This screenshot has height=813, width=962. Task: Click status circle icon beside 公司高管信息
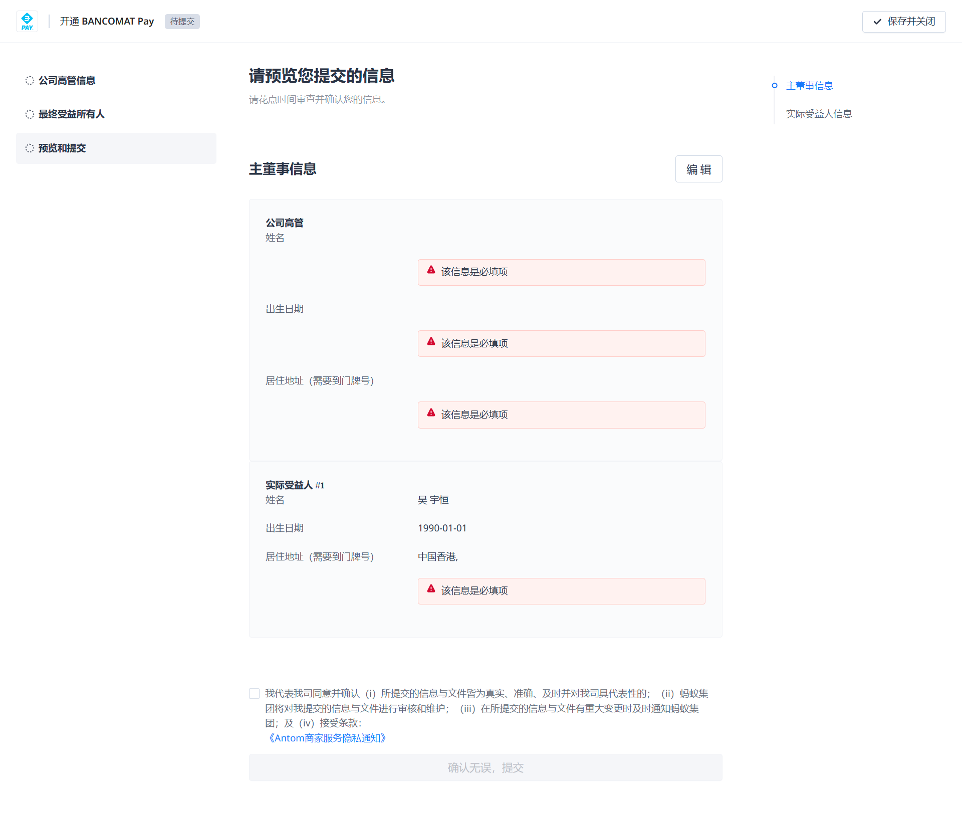(30, 81)
